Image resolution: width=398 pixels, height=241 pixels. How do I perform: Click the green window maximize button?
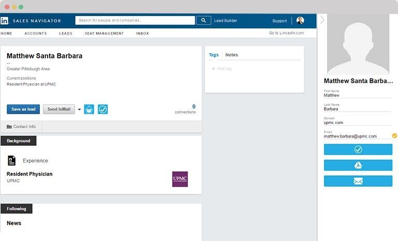(x=21, y=7)
